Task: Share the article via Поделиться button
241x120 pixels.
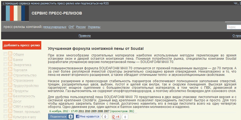Action: pyautogui.click(x=61, y=117)
